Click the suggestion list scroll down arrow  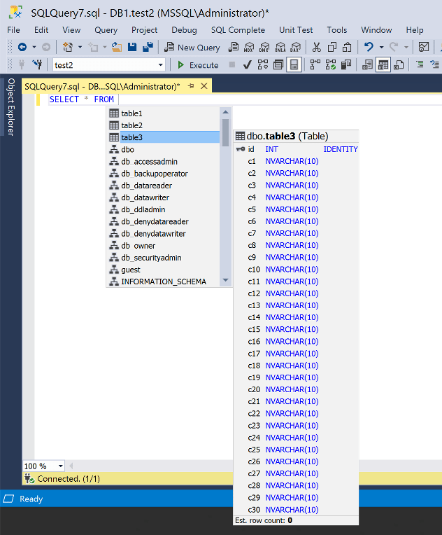226,280
